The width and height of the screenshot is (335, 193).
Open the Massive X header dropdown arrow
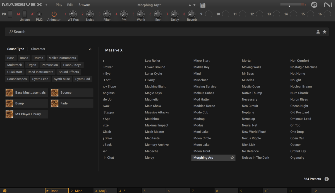pos(46,5)
